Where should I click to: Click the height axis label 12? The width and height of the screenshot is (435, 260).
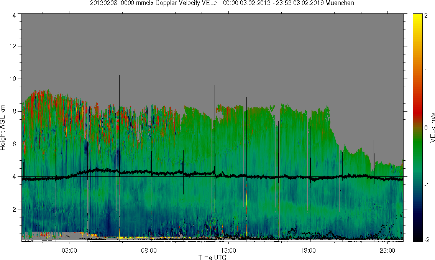point(13,46)
